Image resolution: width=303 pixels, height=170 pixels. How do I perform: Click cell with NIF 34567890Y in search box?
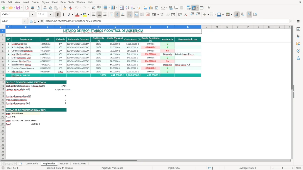pyautogui.click(x=26, y=114)
